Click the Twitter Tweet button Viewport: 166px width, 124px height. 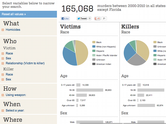pos(82,19)
